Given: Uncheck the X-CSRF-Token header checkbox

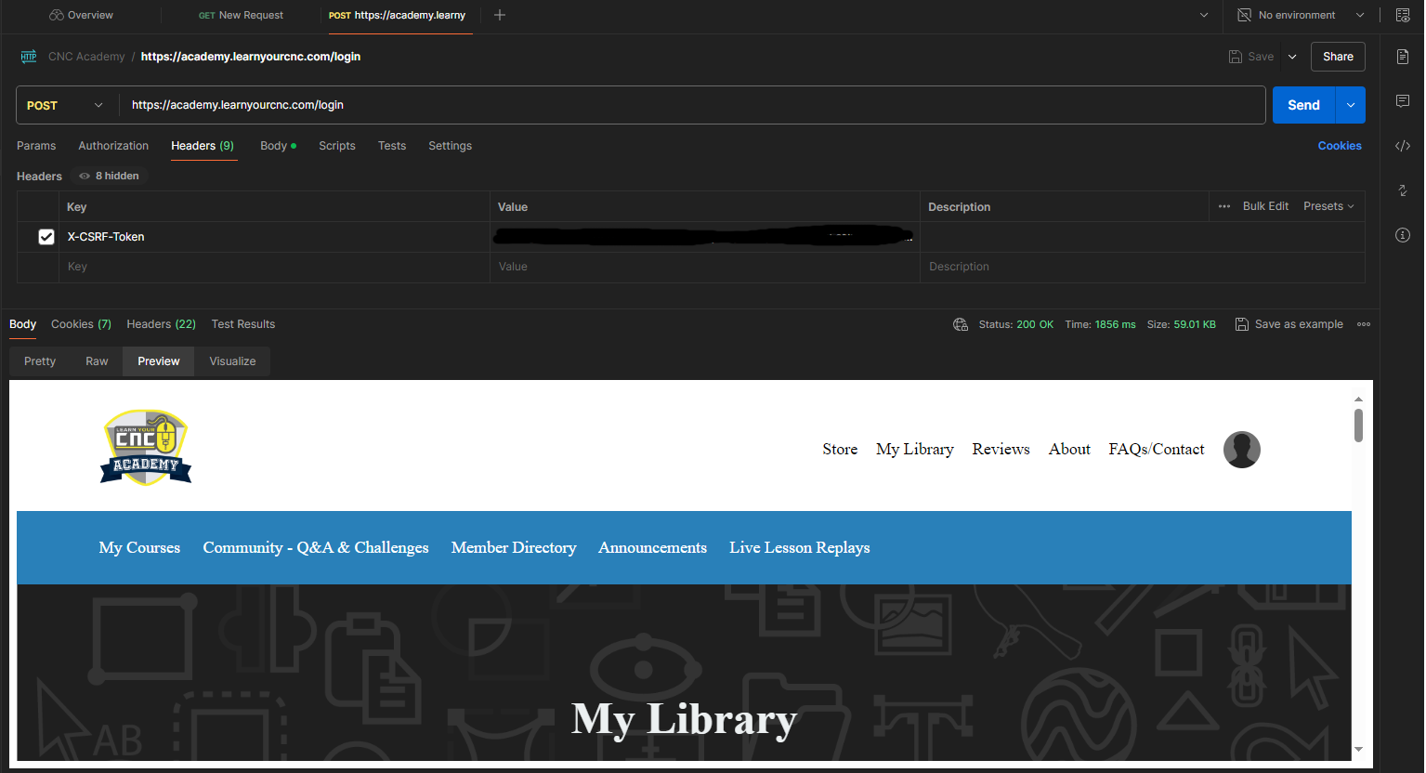Looking at the screenshot, I should (x=46, y=237).
